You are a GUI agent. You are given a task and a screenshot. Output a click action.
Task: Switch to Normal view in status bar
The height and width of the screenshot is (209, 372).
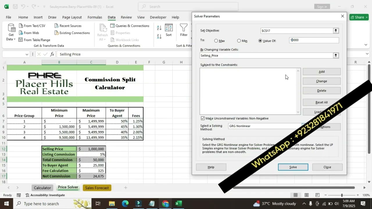point(296,195)
